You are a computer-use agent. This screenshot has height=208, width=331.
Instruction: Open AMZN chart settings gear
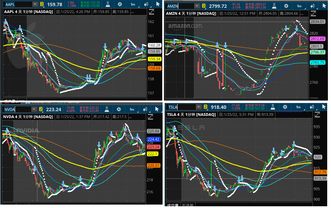tap(286, 6)
